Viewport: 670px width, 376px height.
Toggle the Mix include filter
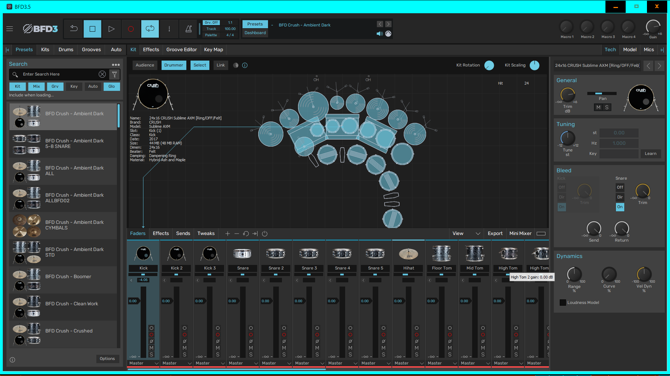pyautogui.click(x=36, y=86)
